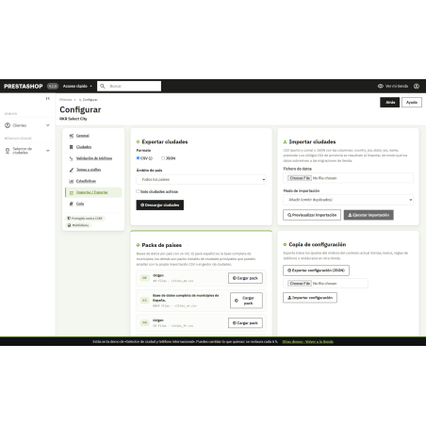426x426 pixels.
Task: Open the user profile icon in header
Action: 417,86
